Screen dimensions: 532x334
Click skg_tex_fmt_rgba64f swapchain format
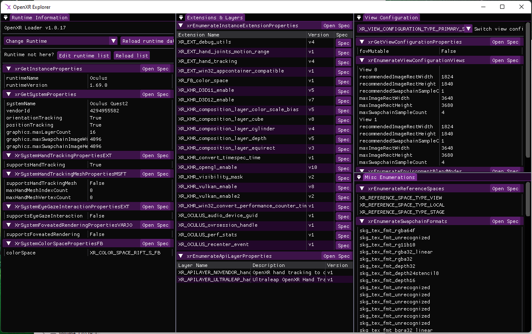tap(387, 230)
